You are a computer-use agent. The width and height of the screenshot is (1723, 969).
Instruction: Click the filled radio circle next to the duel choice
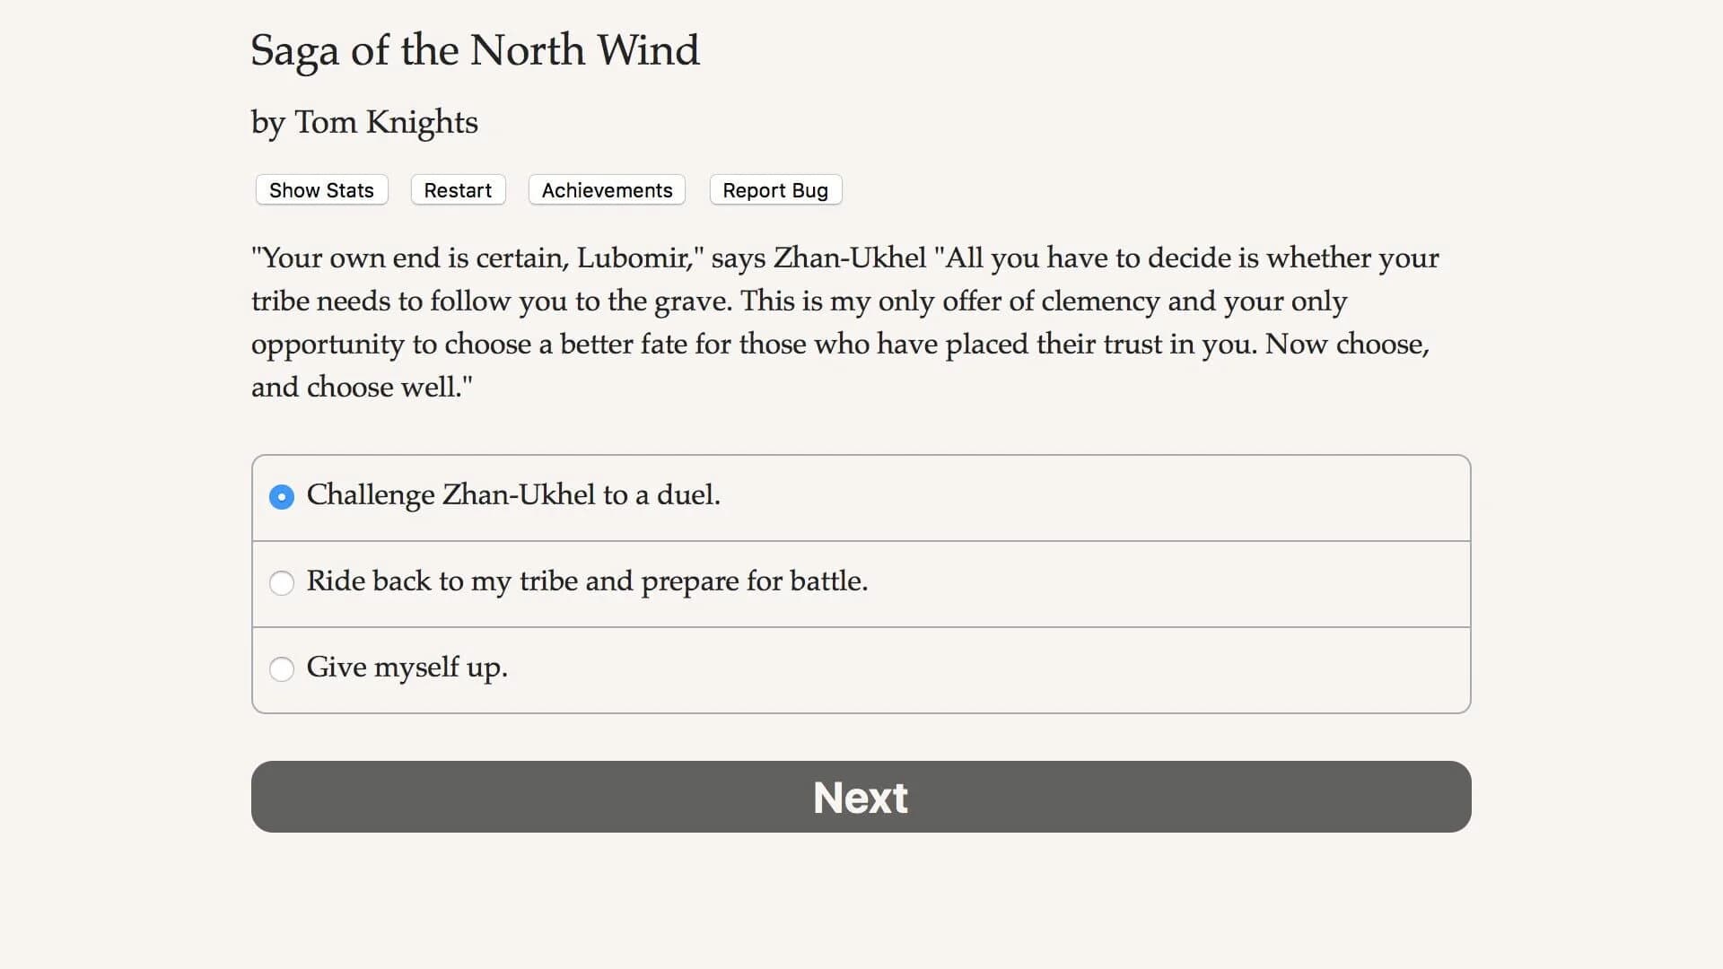[282, 496]
